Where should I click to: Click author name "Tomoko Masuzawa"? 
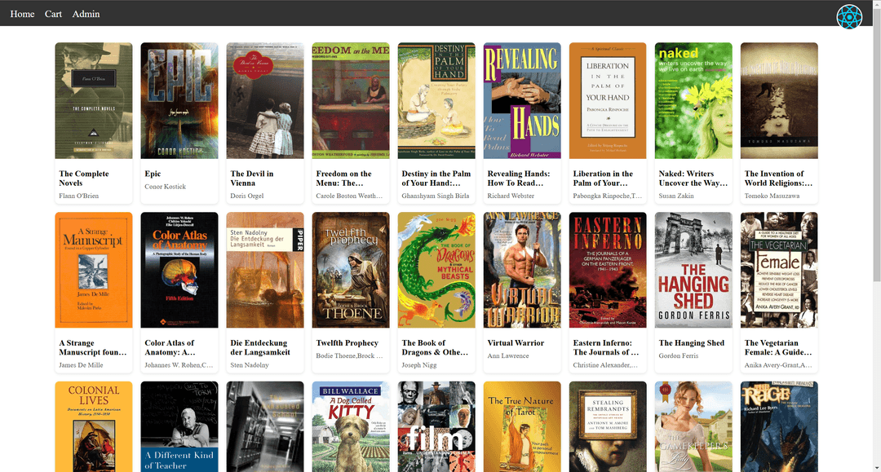(772, 196)
